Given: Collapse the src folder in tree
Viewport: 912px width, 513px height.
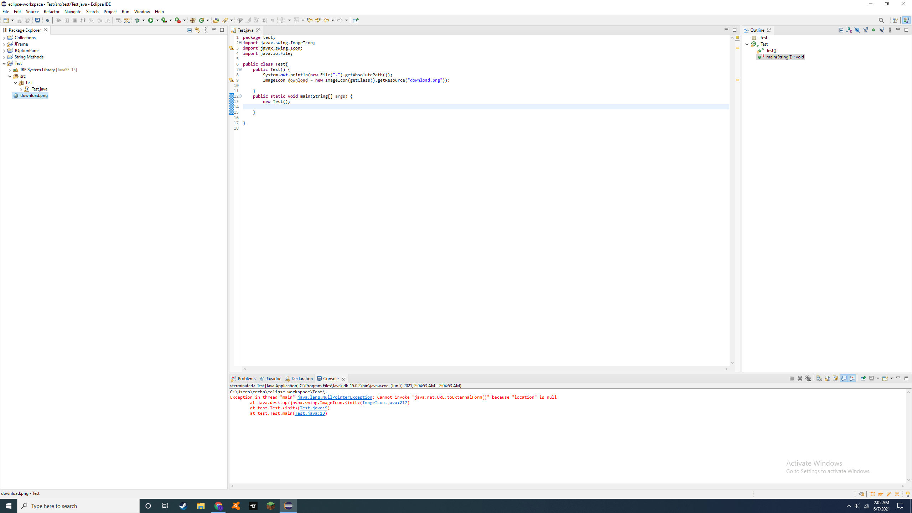Looking at the screenshot, I should click(10, 76).
